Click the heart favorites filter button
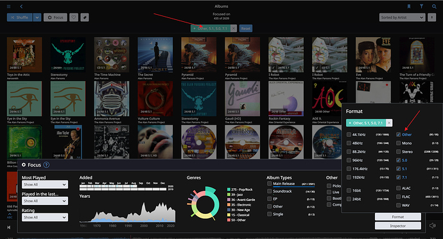443x239 pixels. tap(74, 17)
